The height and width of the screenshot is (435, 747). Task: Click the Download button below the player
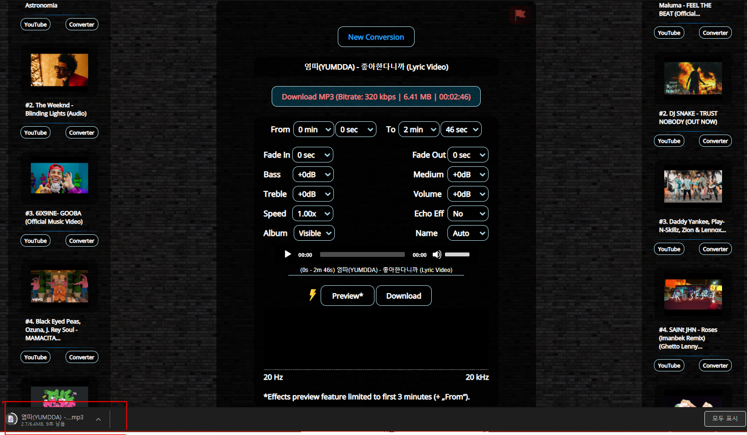pos(404,296)
